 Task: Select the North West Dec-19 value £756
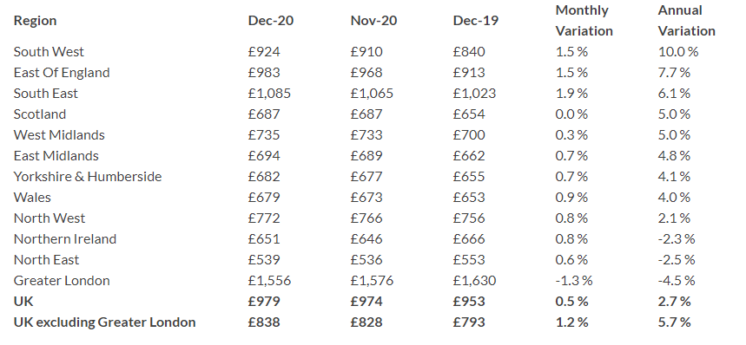coord(469,218)
